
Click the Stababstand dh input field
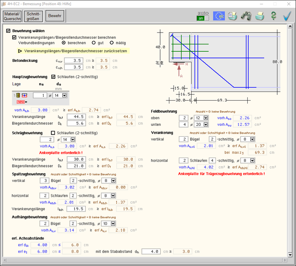[x=151, y=251]
